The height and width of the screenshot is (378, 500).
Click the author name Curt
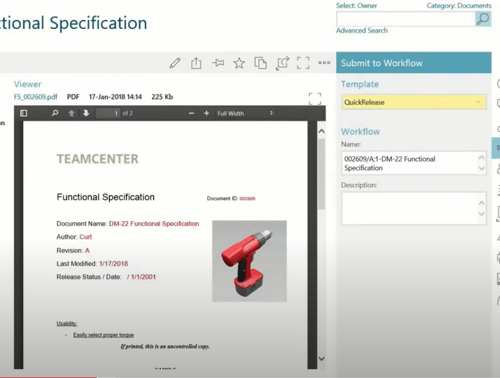pos(85,237)
